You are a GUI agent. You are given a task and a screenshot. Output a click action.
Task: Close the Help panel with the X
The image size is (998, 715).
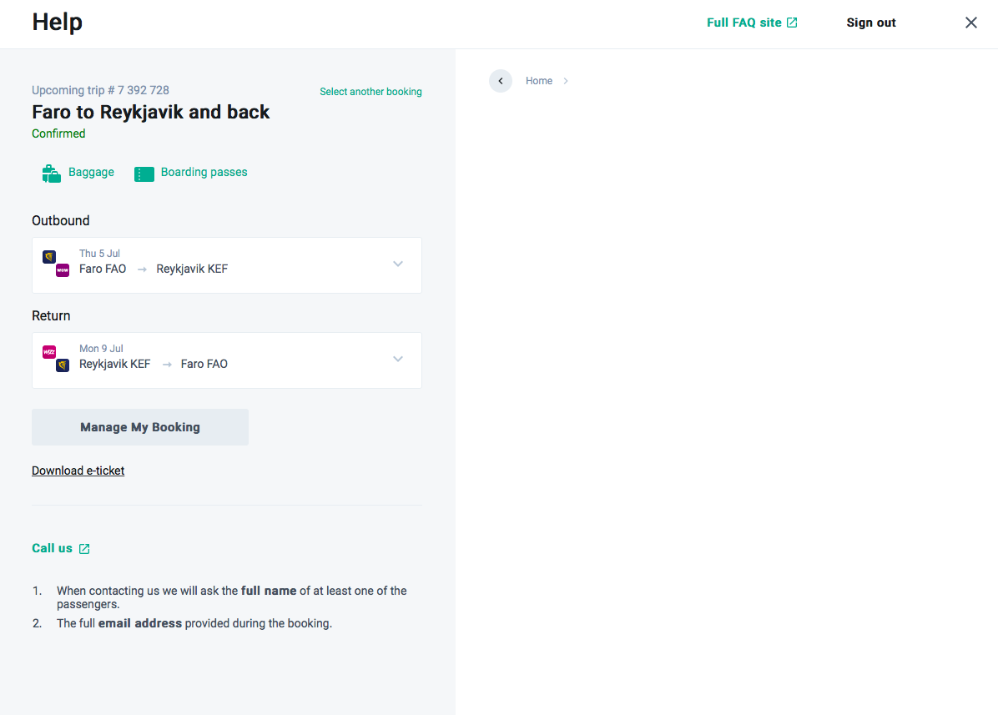click(970, 23)
